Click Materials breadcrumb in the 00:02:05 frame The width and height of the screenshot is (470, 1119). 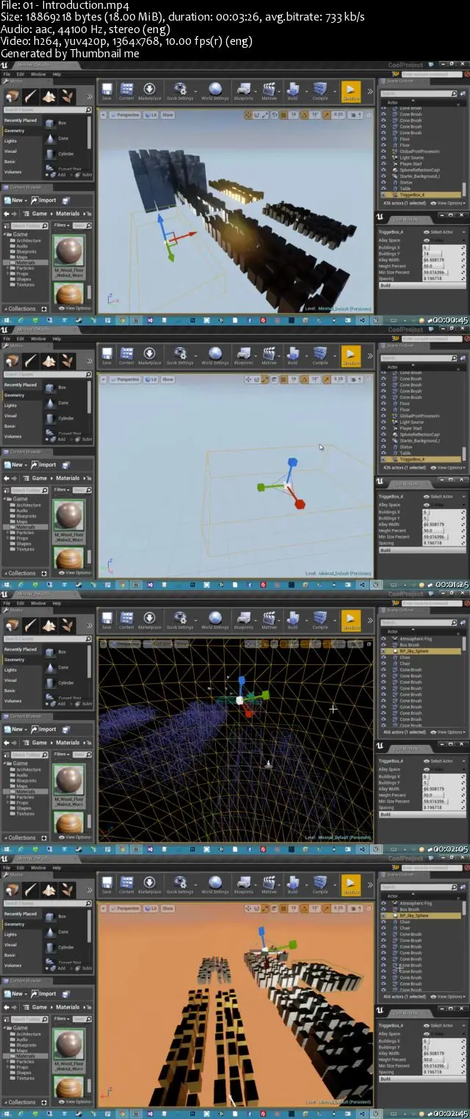68,743
